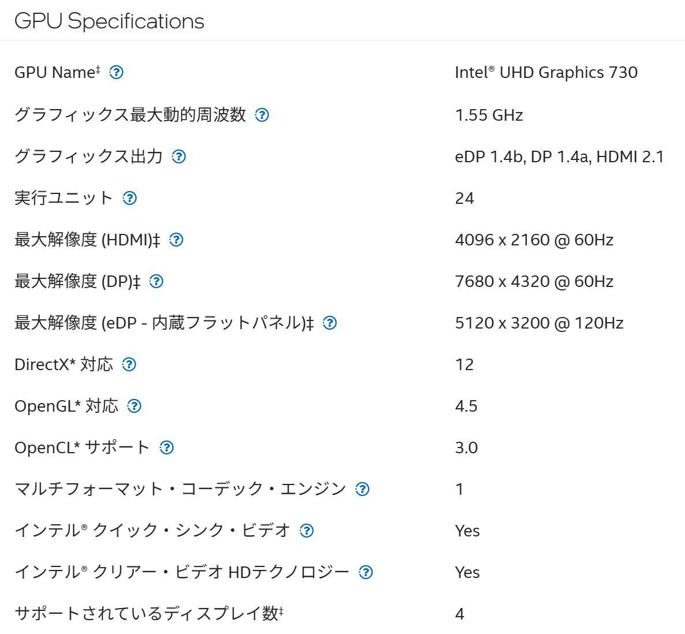Show DirectX* 対応 help tooltip icon
Image resolution: width=685 pixels, height=634 pixels.
129,364
